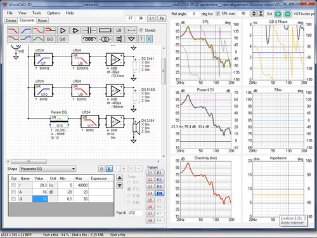Insert an inductor coil component

click(89, 39)
